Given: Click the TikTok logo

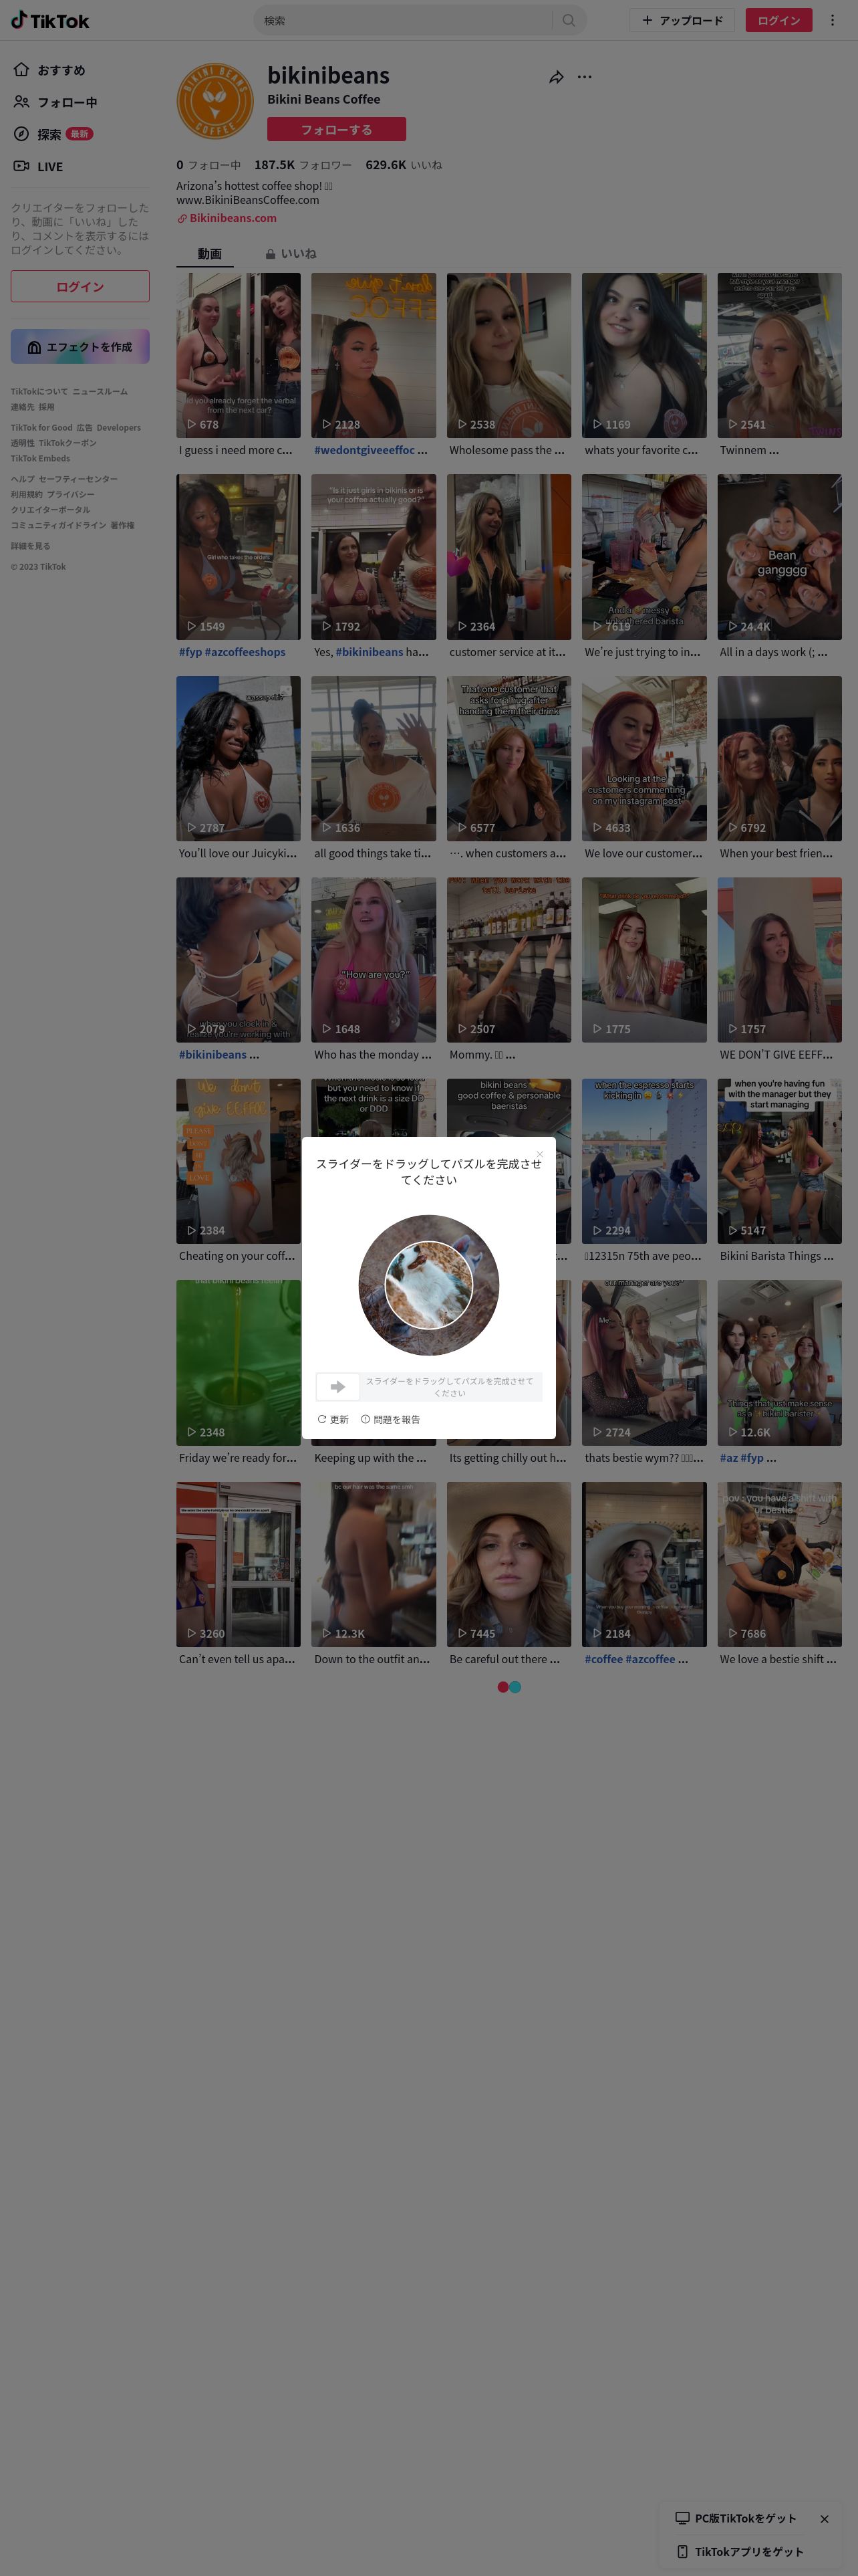Looking at the screenshot, I should coord(50,20).
